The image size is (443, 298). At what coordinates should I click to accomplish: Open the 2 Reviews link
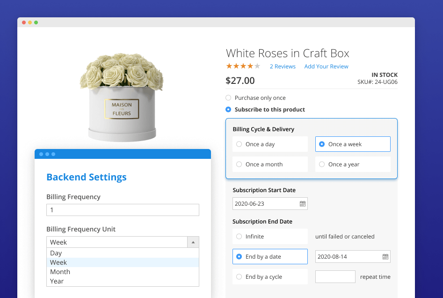(x=283, y=67)
